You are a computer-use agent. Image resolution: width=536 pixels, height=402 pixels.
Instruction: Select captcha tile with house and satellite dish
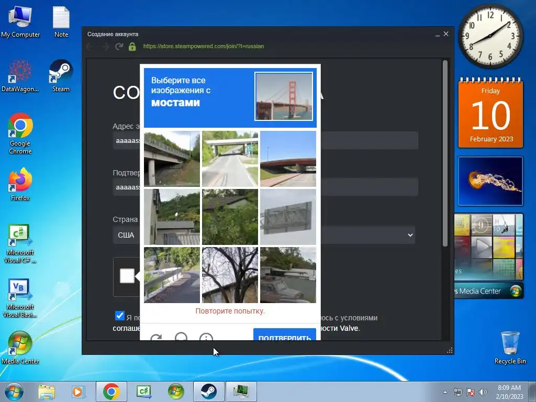172,217
